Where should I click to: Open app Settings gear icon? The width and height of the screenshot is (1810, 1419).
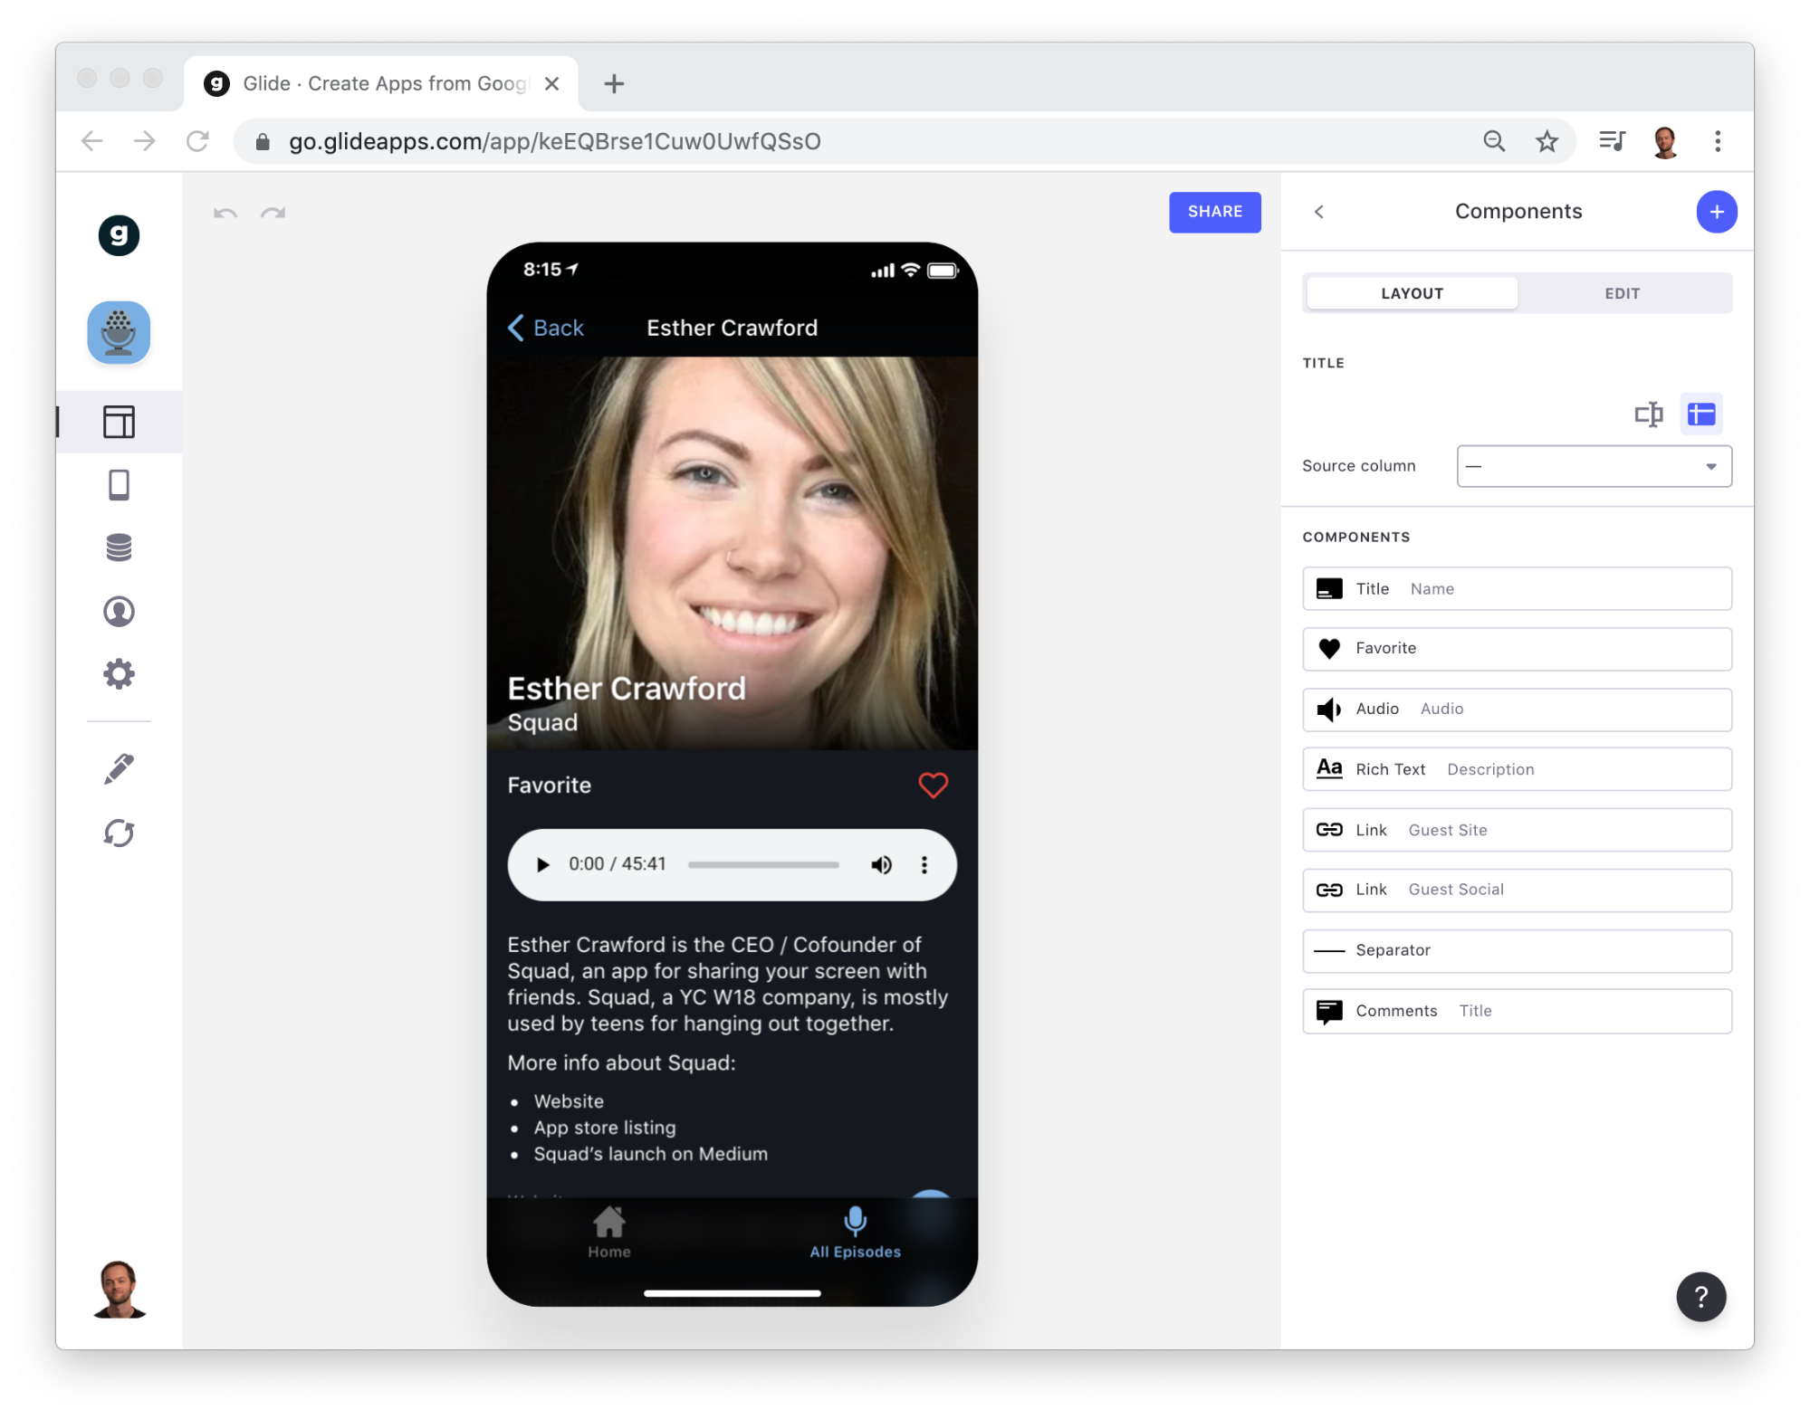click(x=119, y=674)
